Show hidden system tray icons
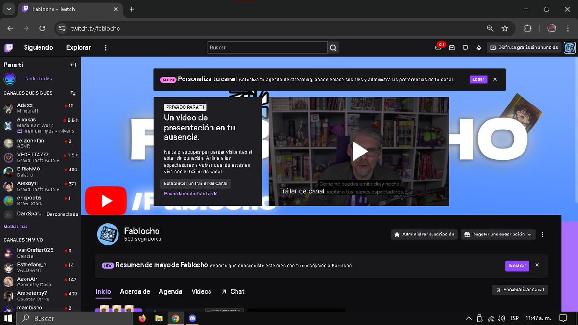Image resolution: width=578 pixels, height=325 pixels. 469,318
